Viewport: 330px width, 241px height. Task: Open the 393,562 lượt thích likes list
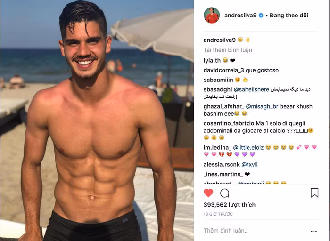230,205
